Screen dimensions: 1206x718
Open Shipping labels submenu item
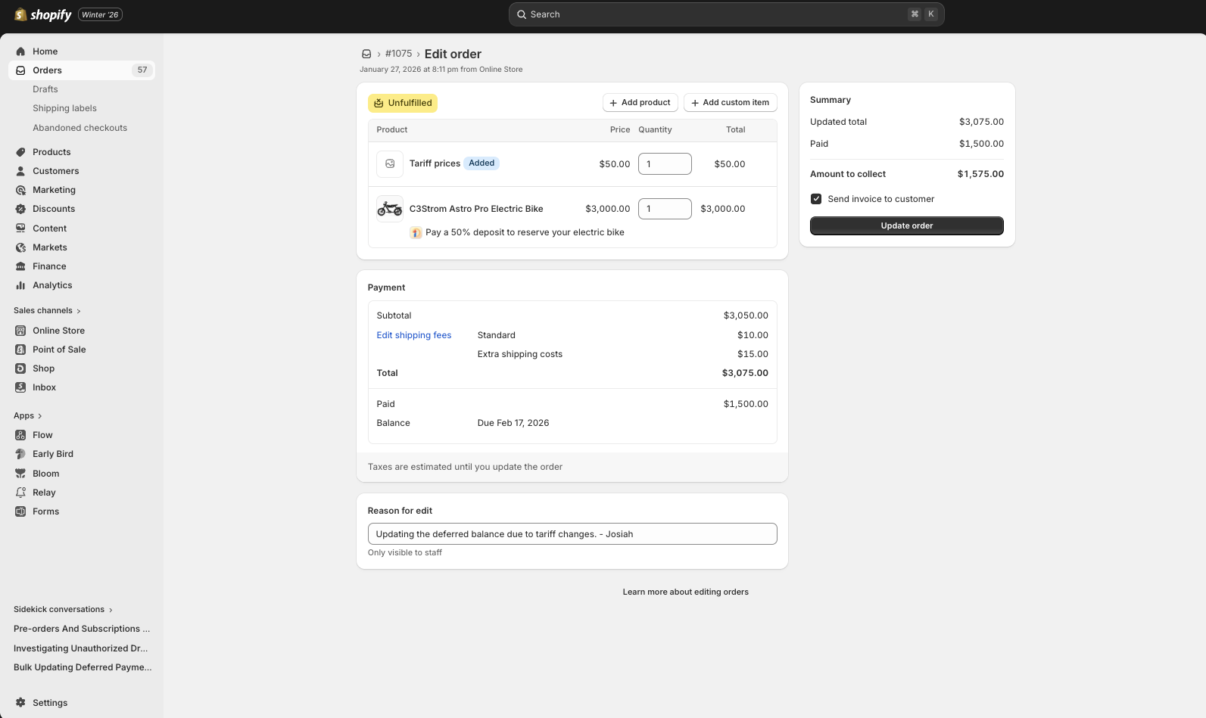64,108
